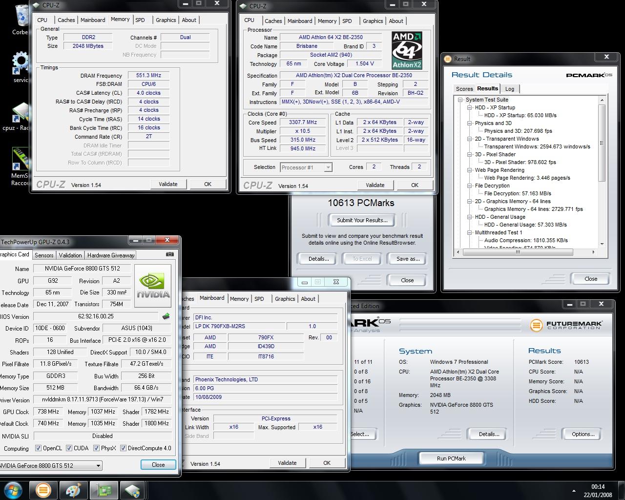Click Result Details horizontal scrollbar thumb

(x=518, y=252)
